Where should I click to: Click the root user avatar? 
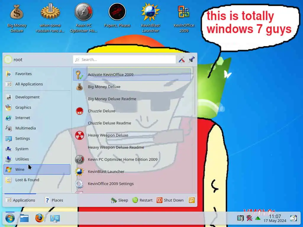(8, 59)
